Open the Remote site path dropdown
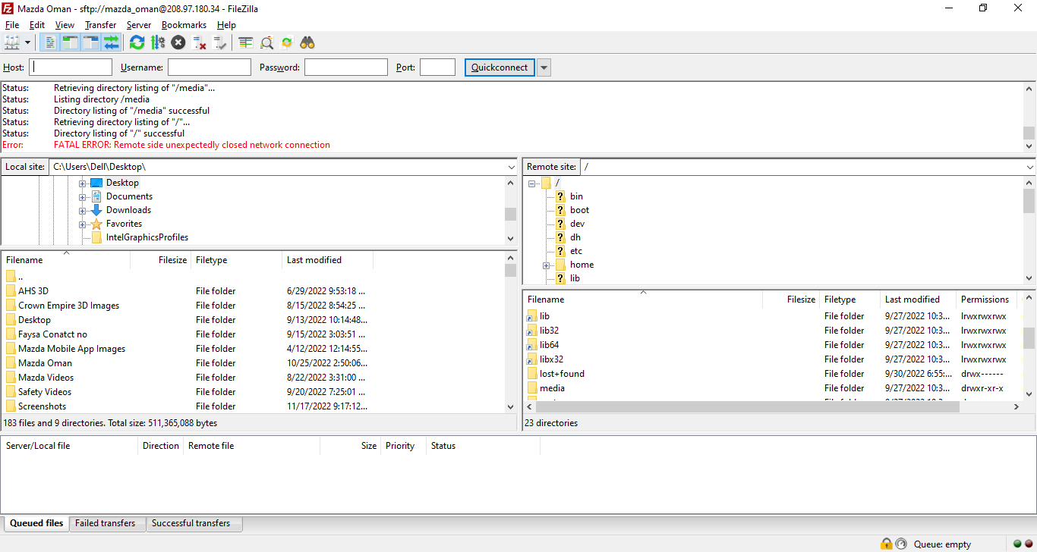 (1029, 167)
